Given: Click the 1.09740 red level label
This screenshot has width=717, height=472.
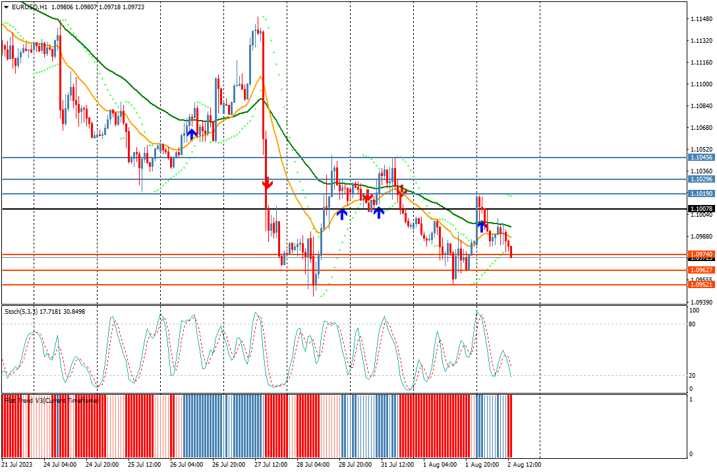Looking at the screenshot, I should tap(701, 254).
